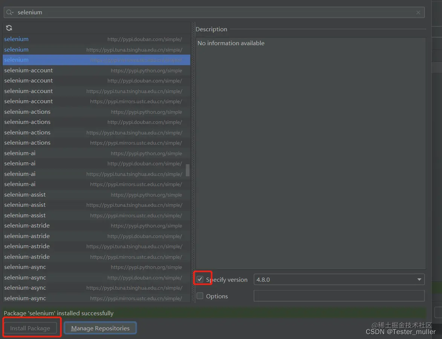This screenshot has height=339, width=442.
Task: Select selenium-astride from pypi.python.org
Action: (x=96, y=226)
